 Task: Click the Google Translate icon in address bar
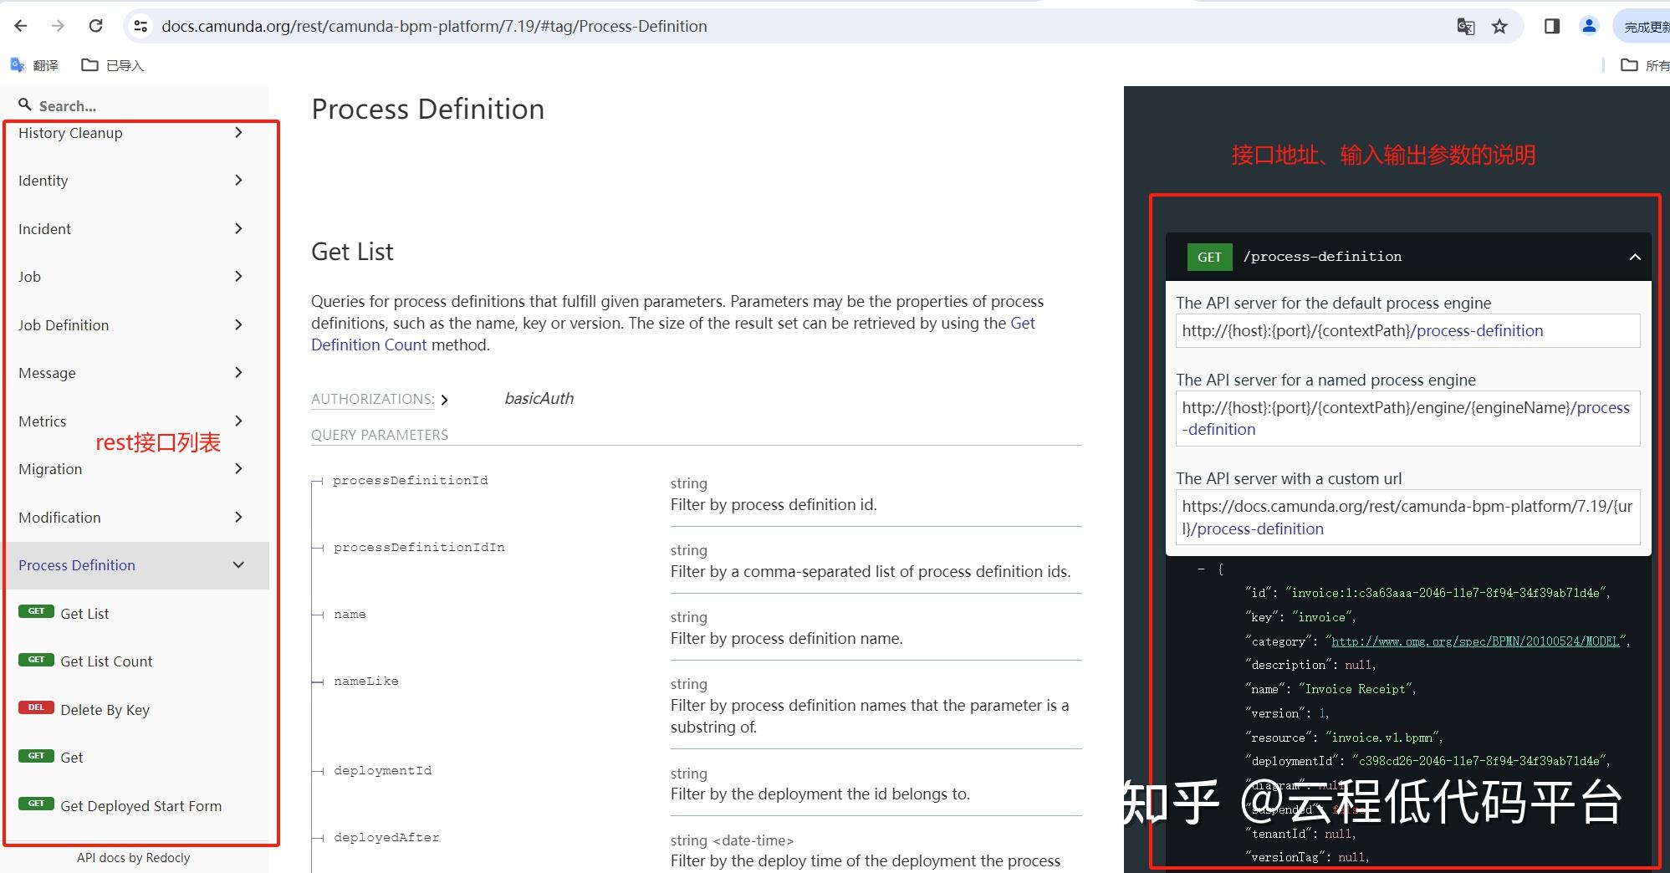[1464, 26]
